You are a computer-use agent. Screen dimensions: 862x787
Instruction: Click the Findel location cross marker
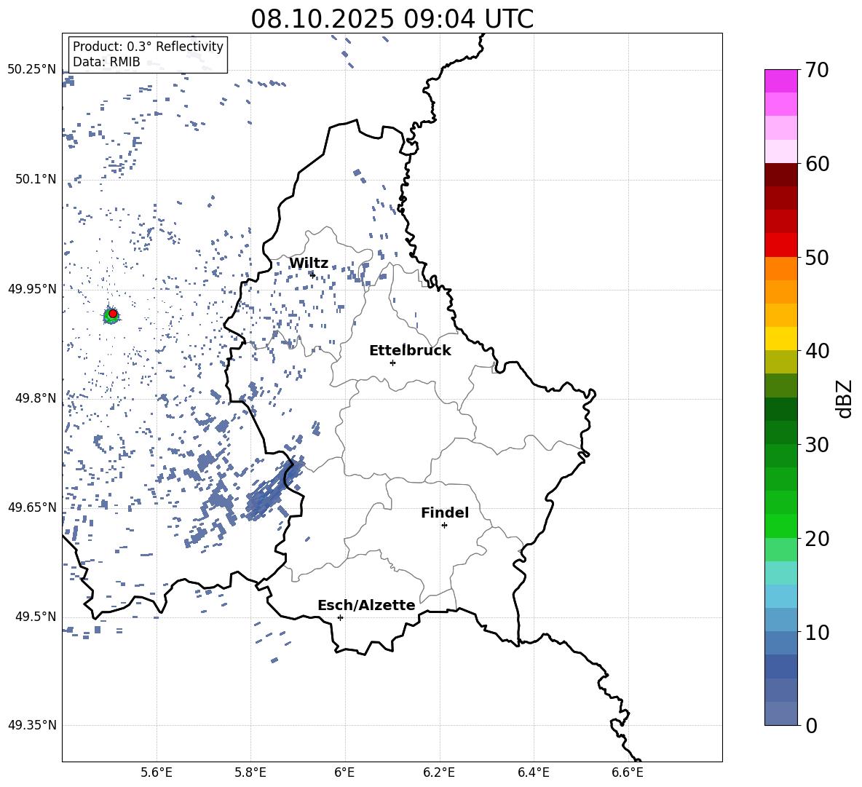[x=444, y=526]
